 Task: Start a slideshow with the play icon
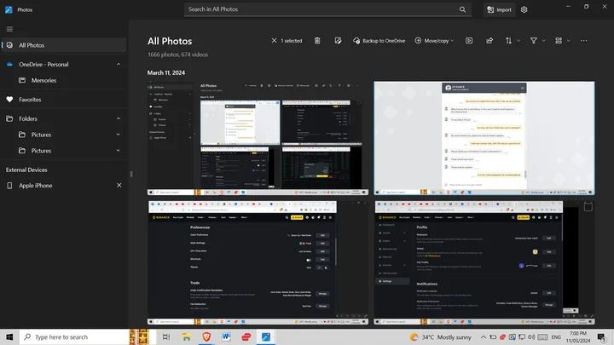[x=469, y=41]
